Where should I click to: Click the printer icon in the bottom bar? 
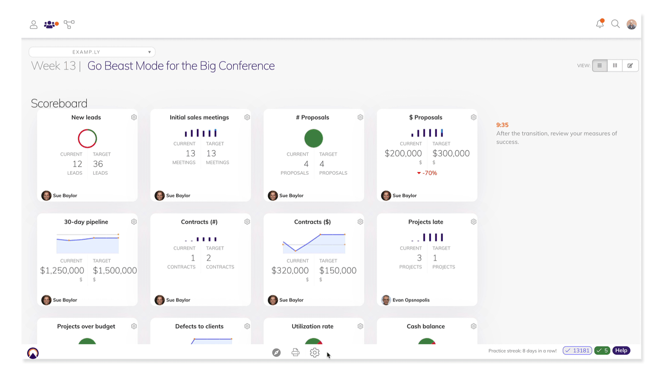[295, 353]
